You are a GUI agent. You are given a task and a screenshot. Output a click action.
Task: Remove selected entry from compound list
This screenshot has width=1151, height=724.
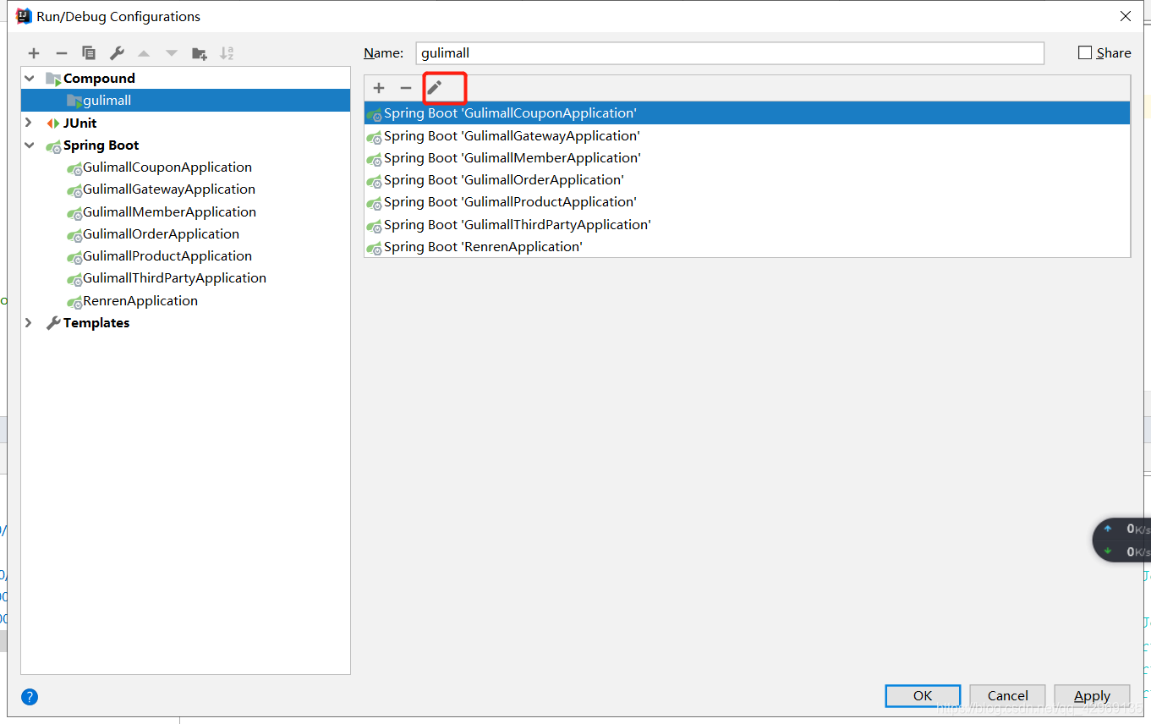tap(406, 88)
